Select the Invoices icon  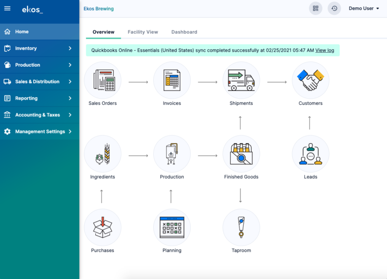click(172, 80)
